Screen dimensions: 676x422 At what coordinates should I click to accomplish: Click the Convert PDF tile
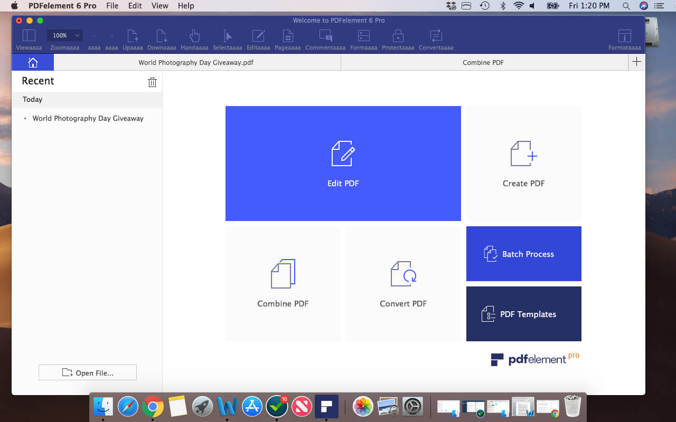(403, 284)
